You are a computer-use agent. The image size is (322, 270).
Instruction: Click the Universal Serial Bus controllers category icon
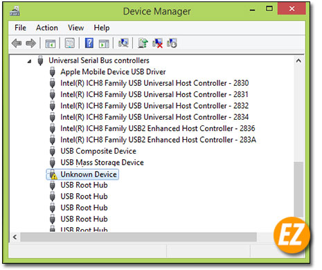pos(40,60)
